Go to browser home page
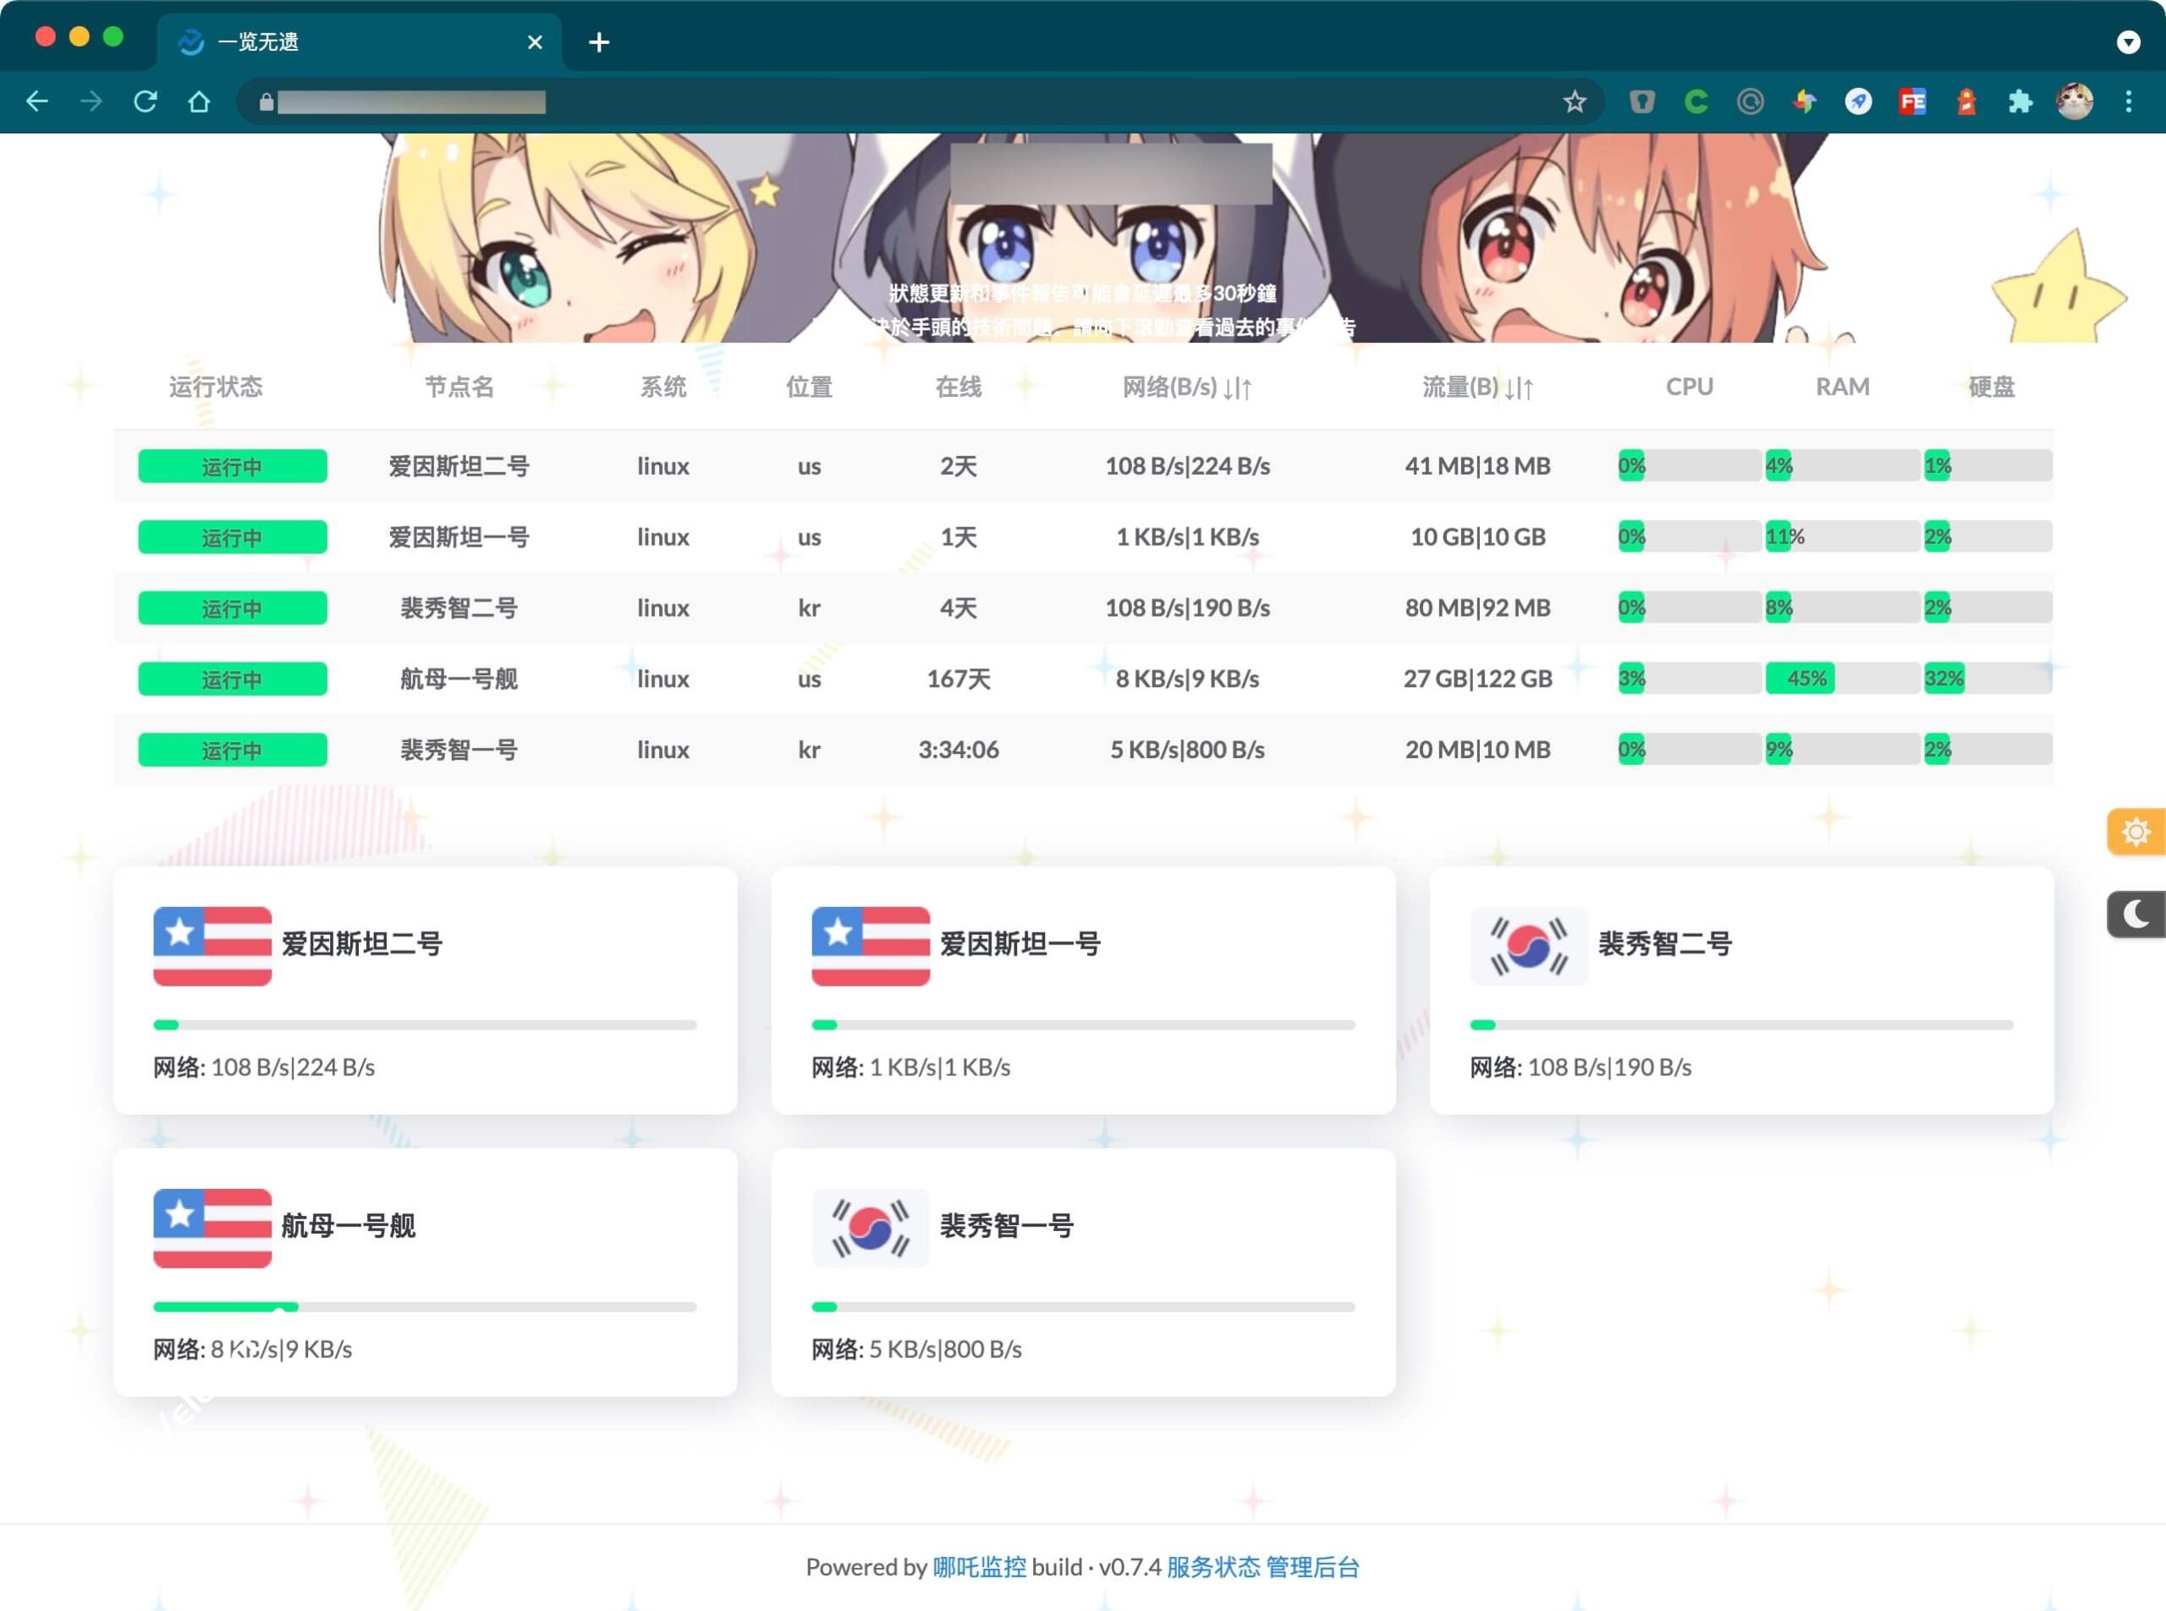The image size is (2166, 1611). [199, 102]
